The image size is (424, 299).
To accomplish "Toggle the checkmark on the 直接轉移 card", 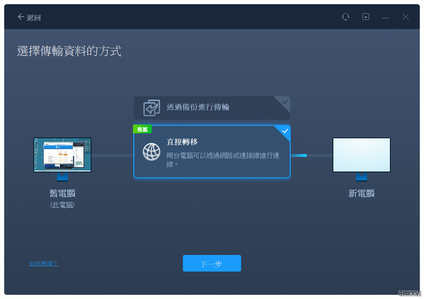I will pyautogui.click(x=285, y=131).
